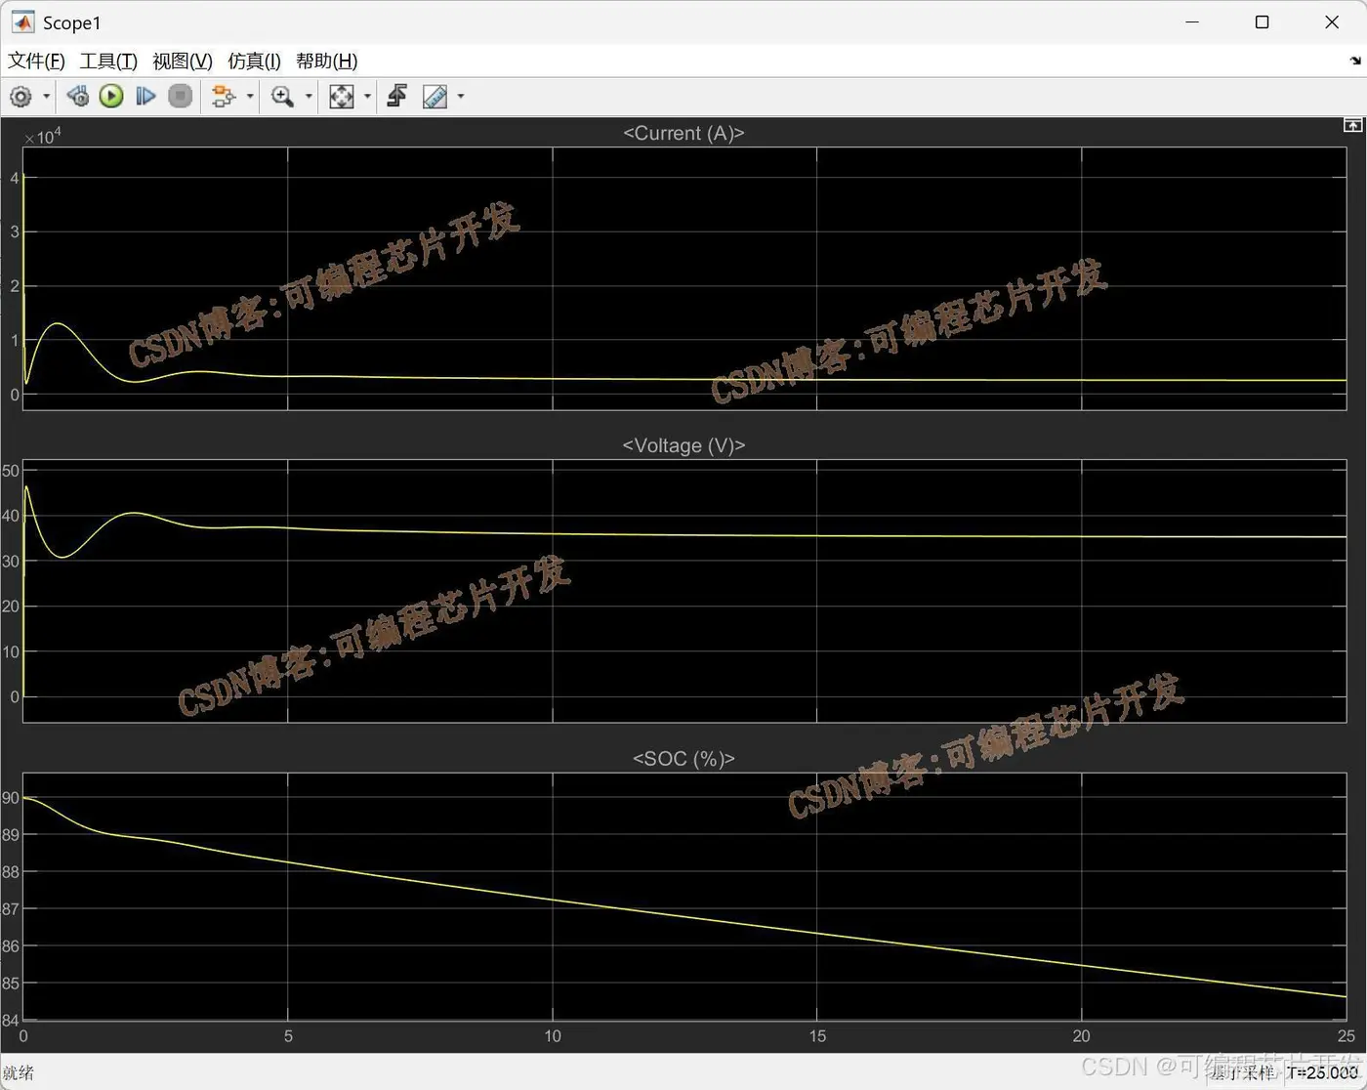
Task: Click the greyed-out stop simulation button
Action: [x=180, y=96]
